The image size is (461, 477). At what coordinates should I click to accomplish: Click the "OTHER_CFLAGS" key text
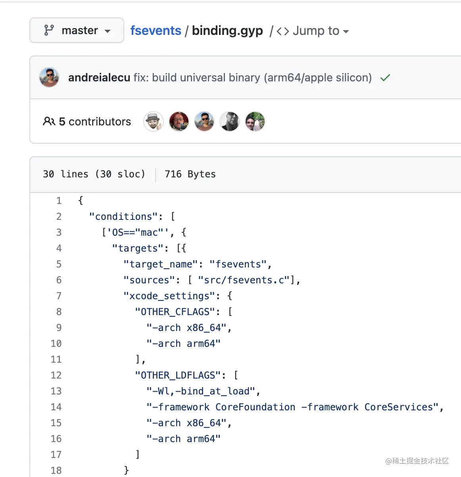pyautogui.click(x=175, y=312)
